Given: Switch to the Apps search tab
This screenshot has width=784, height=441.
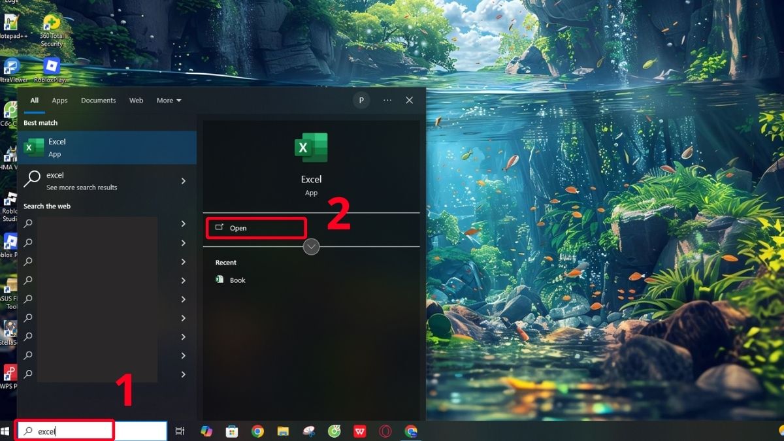Looking at the screenshot, I should (59, 101).
